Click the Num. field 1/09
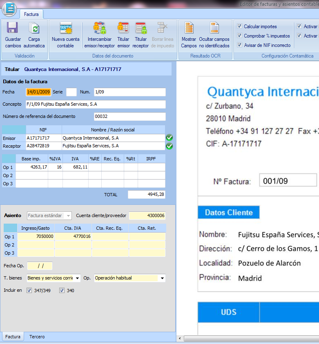This screenshot has height=344, width=319. 130,92
